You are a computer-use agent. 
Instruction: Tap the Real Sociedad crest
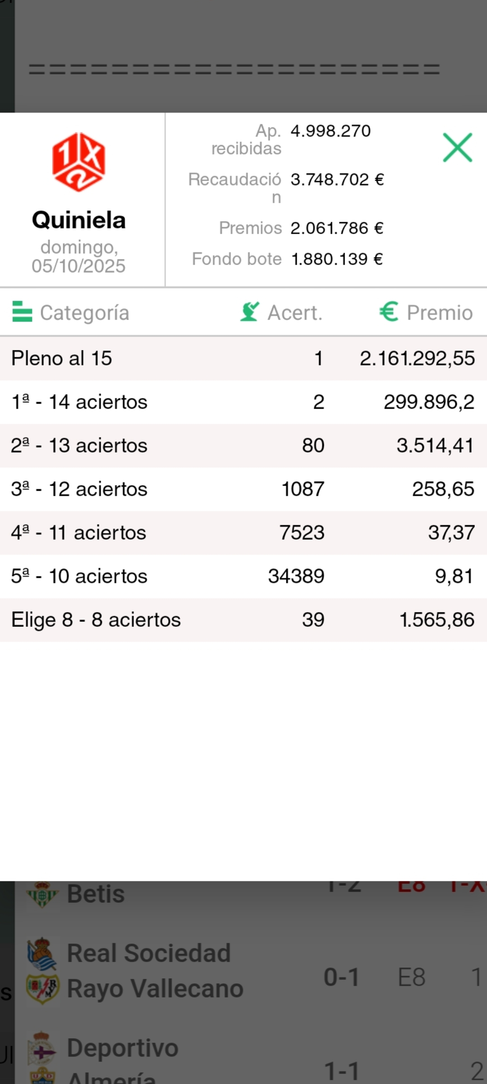(x=42, y=954)
